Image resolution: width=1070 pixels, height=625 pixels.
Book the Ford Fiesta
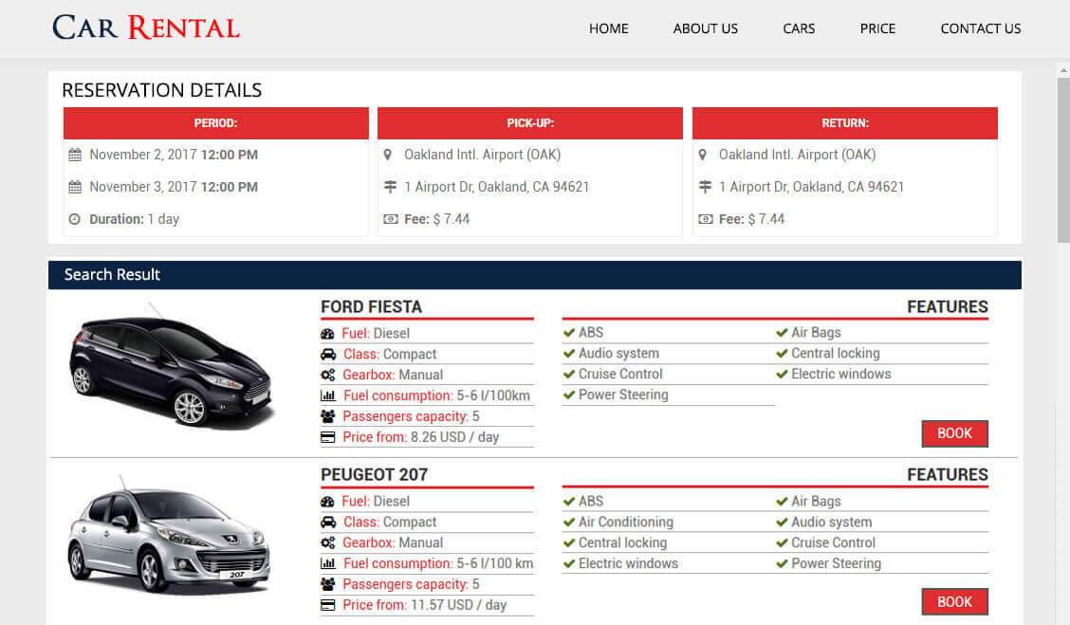(954, 433)
